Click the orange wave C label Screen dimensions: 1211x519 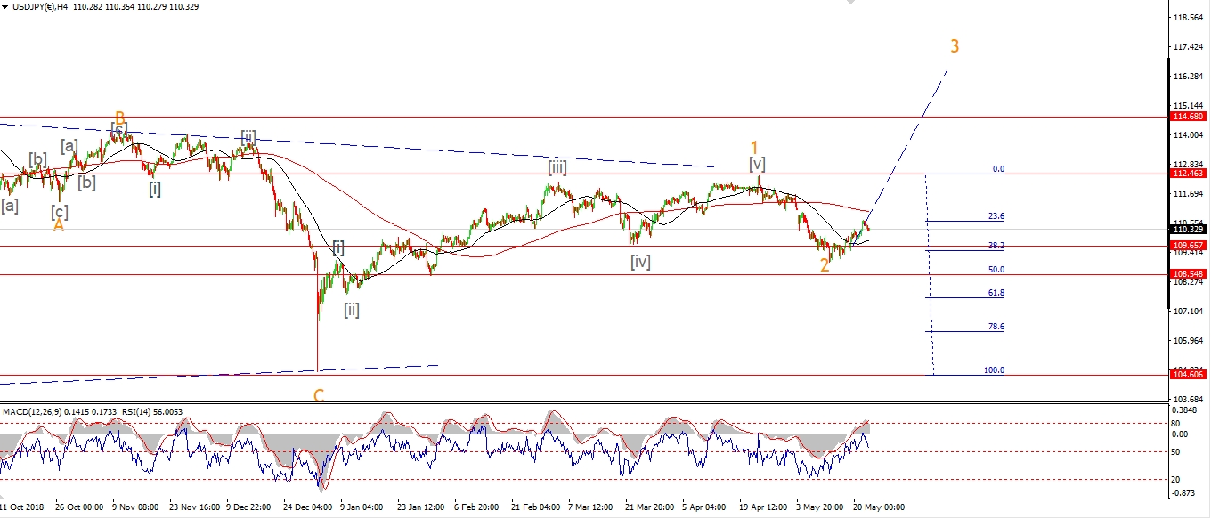point(318,395)
